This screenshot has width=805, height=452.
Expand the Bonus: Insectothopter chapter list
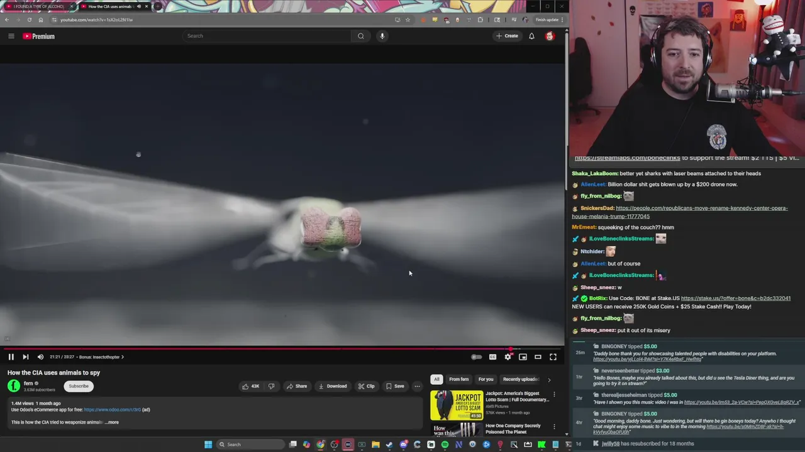pos(101,357)
